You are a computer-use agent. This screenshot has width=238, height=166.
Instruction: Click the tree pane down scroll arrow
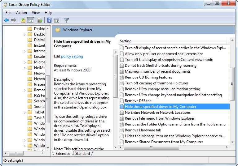coord(48,148)
